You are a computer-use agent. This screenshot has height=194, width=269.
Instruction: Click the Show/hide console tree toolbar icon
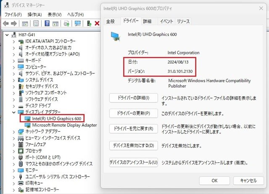(x=25, y=24)
